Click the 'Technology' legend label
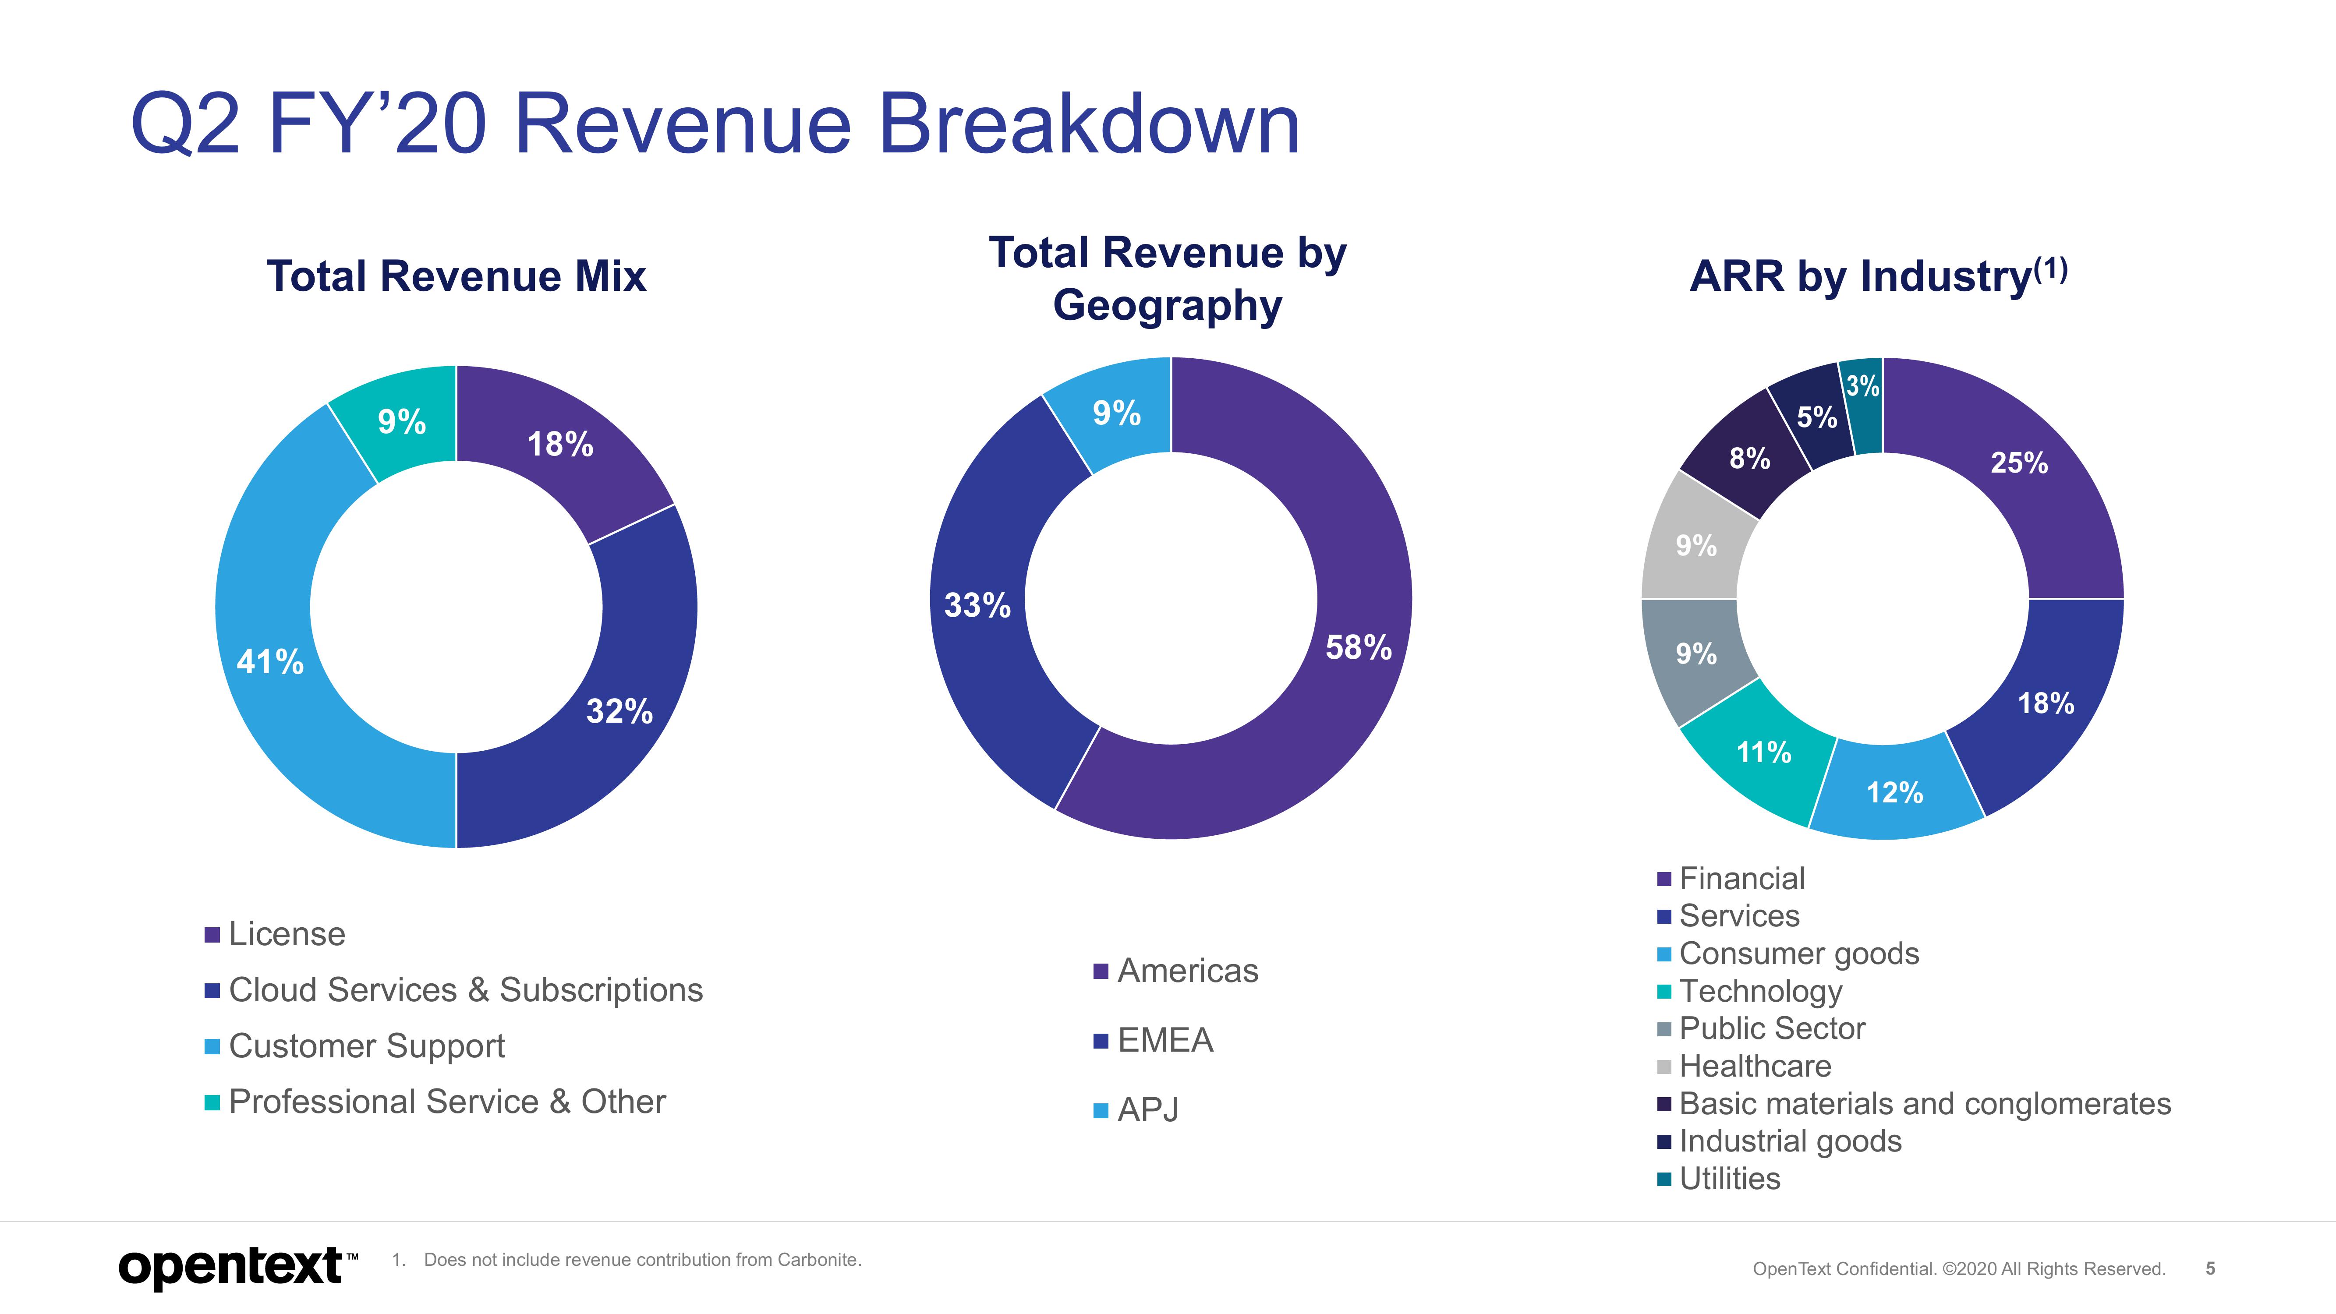The image size is (2336, 1314). click(1761, 993)
